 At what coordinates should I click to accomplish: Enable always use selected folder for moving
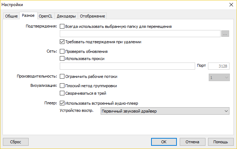(62, 26)
